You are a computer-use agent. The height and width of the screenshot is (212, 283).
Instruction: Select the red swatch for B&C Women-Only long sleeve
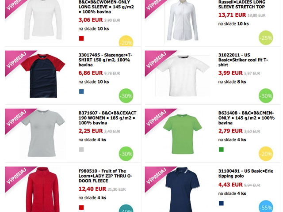[81, 38]
